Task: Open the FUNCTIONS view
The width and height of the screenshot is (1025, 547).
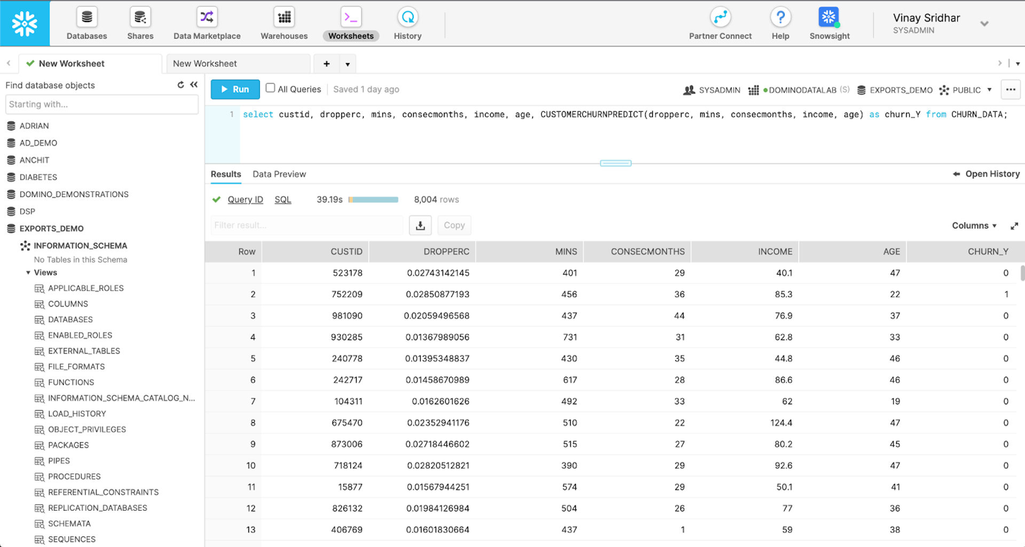Action: 71,382
